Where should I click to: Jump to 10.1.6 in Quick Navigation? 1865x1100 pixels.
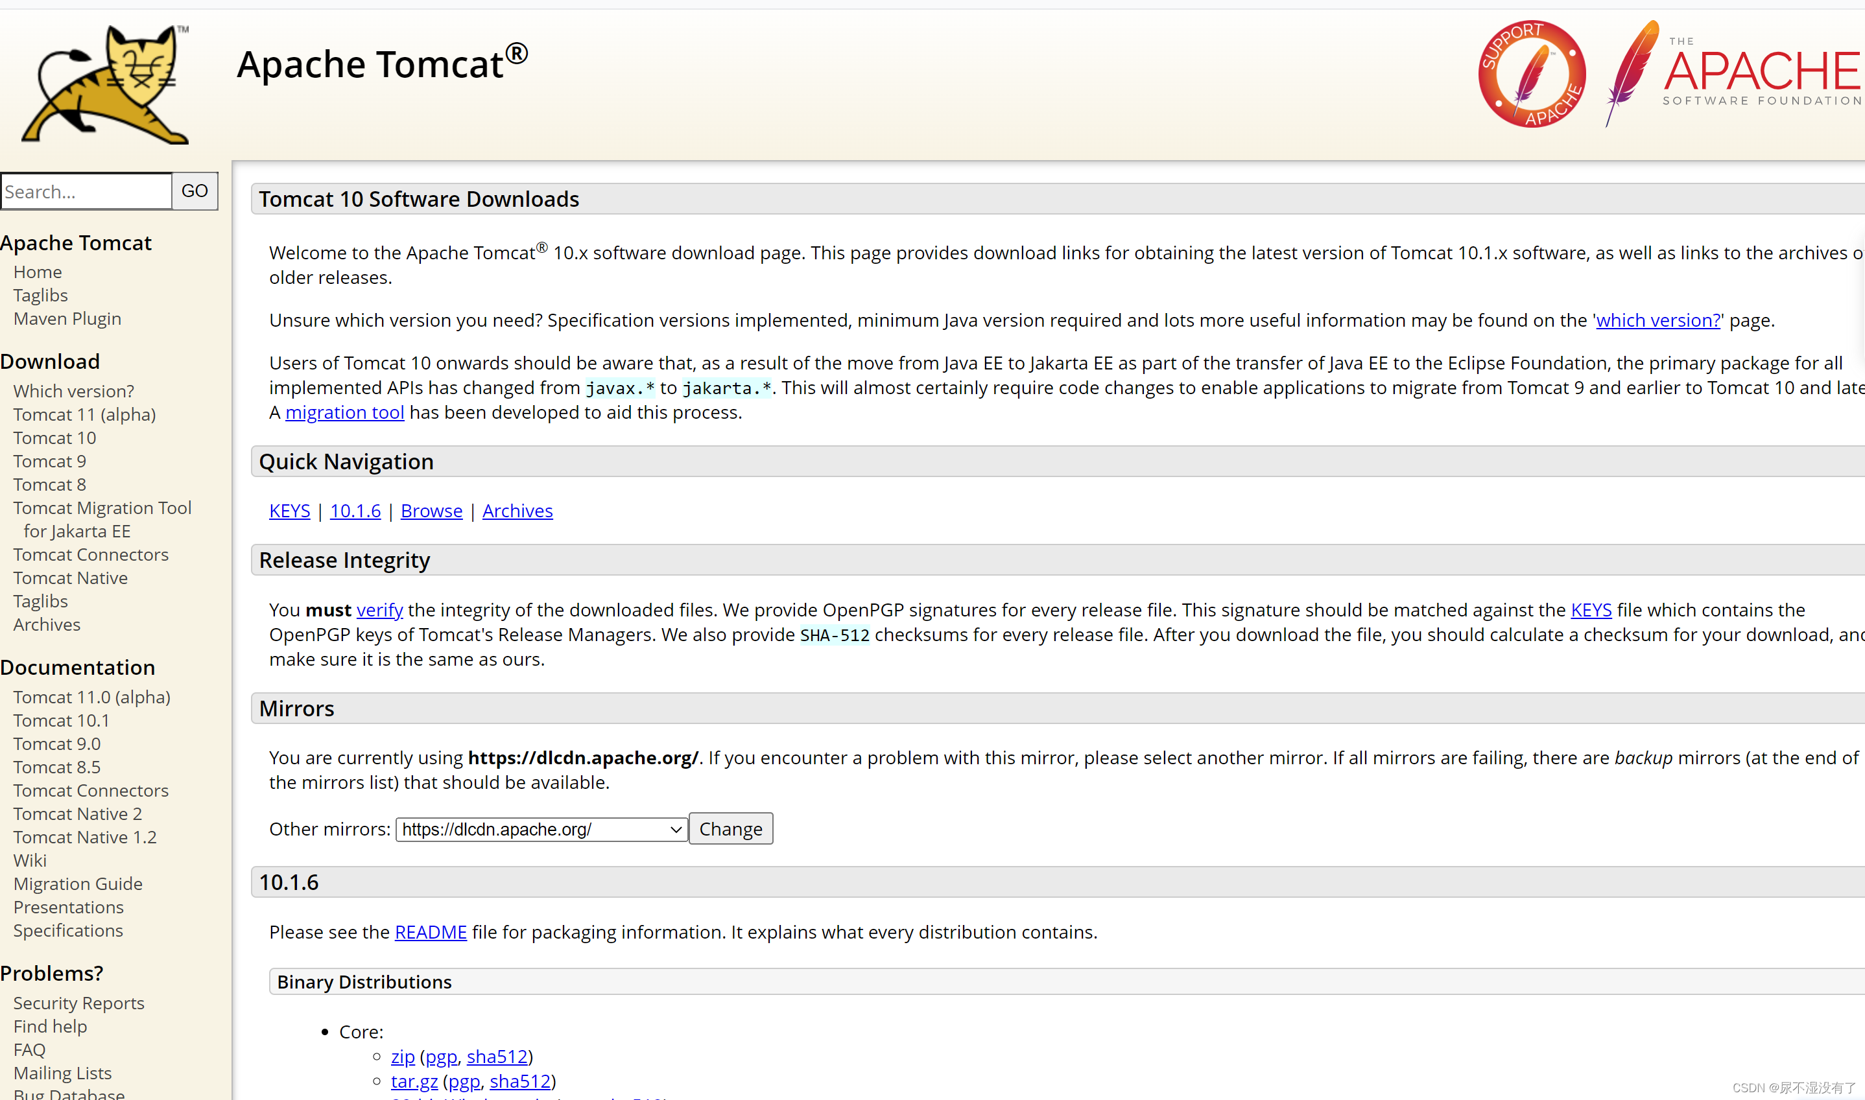[x=355, y=511]
